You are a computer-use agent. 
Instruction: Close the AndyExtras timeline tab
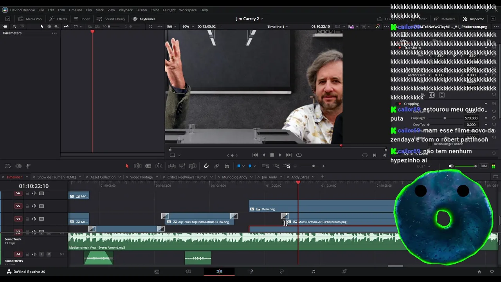(x=288, y=177)
